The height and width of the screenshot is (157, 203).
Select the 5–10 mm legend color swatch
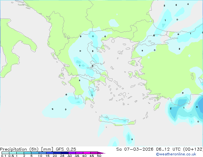(x=35, y=153)
